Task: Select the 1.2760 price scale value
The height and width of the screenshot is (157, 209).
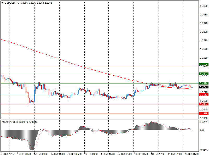Action: [x=204, y=41]
